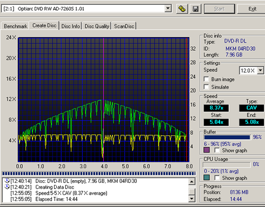Click the red end marker line on graph

187,100
